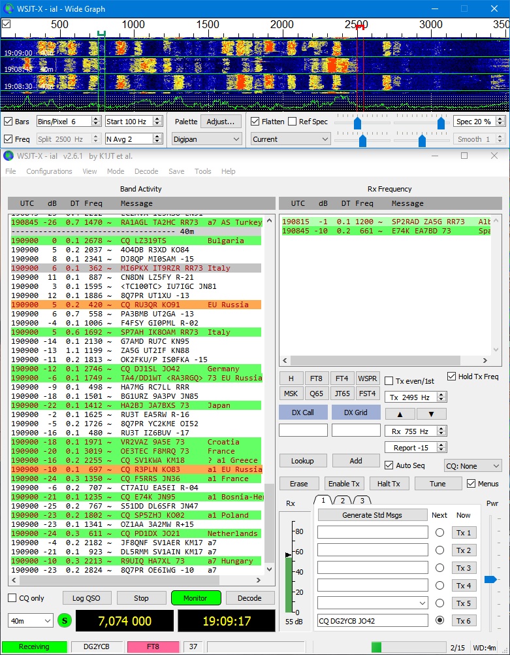
Task: Switch to message tab 2
Action: [x=343, y=501]
